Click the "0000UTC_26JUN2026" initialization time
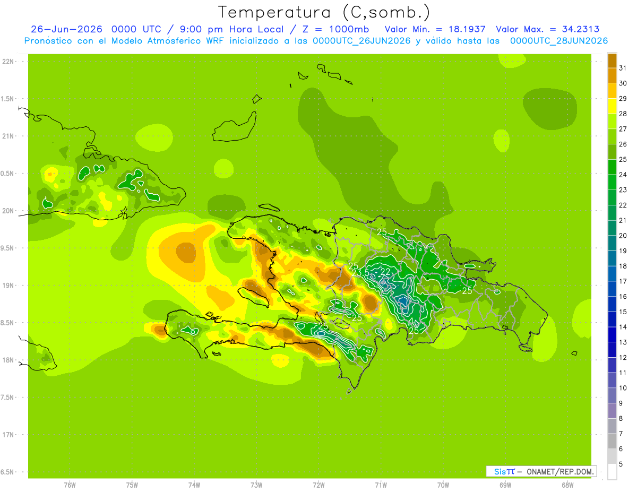 click(361, 41)
